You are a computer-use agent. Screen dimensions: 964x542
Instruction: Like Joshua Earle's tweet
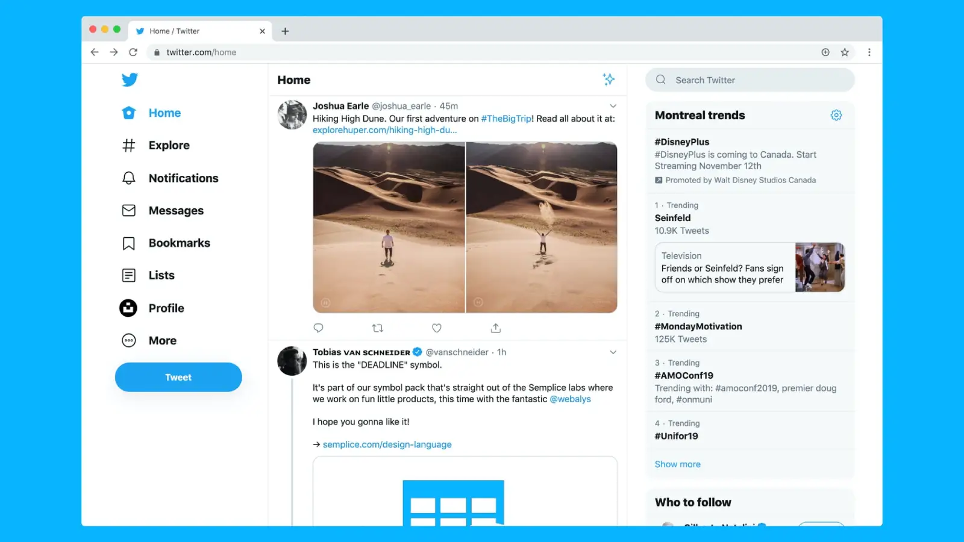pyautogui.click(x=436, y=328)
